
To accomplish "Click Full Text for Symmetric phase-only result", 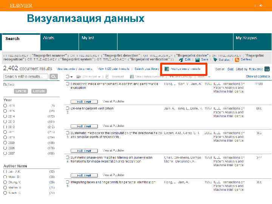I will 84,175.
